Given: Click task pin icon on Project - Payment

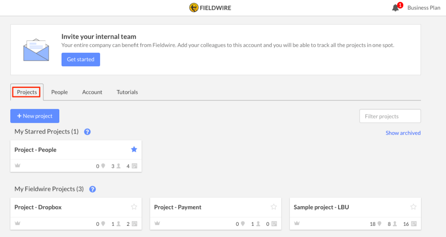Looking at the screenshot, I should (x=243, y=224).
